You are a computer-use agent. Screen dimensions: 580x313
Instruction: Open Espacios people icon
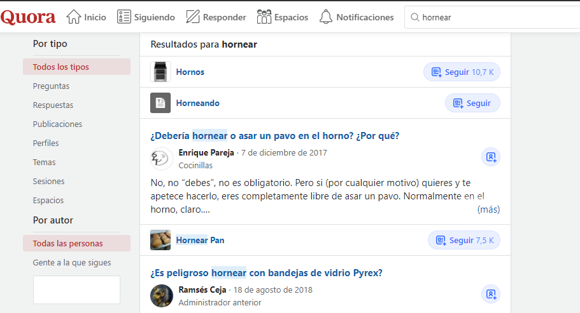(264, 17)
